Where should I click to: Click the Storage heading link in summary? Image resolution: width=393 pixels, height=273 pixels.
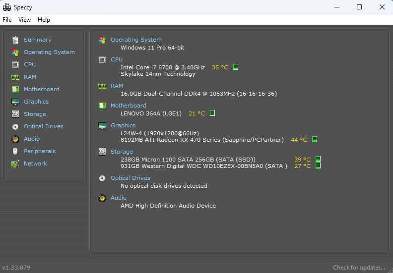(x=122, y=152)
